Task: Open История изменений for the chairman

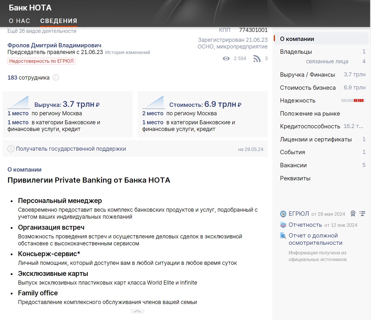Action: tap(128, 52)
